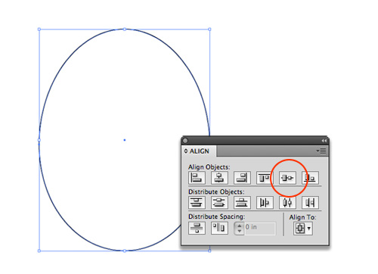Click Horizontal Distribute Left icon
The height and width of the screenshot is (274, 378).
[265, 202]
